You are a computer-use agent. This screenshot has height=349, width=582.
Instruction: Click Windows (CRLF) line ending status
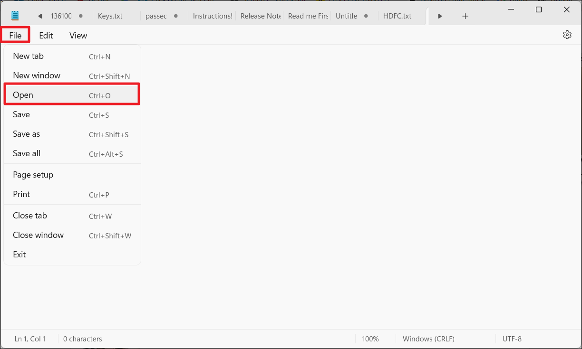click(428, 339)
